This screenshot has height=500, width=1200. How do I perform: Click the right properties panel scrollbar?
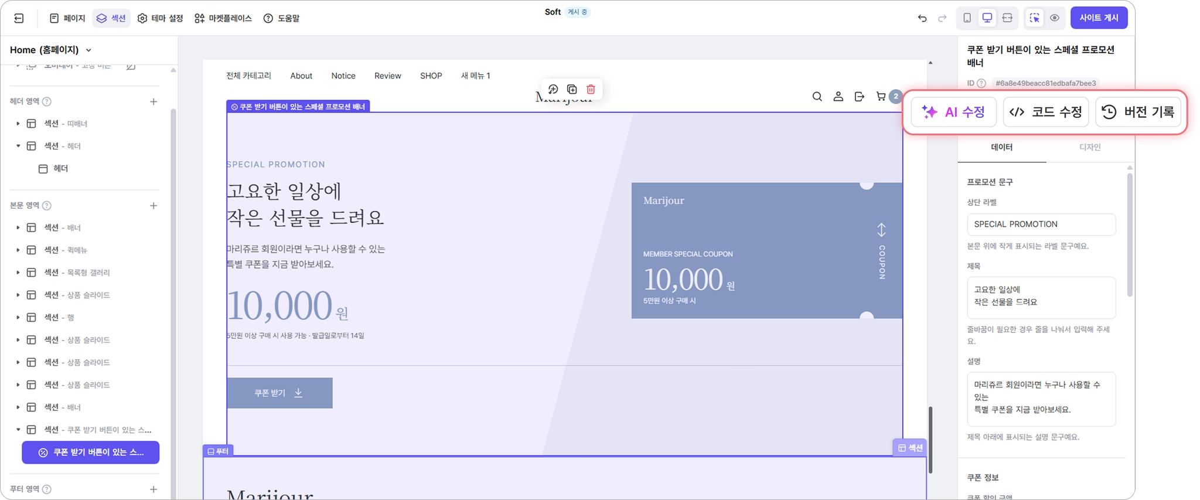click(1130, 234)
